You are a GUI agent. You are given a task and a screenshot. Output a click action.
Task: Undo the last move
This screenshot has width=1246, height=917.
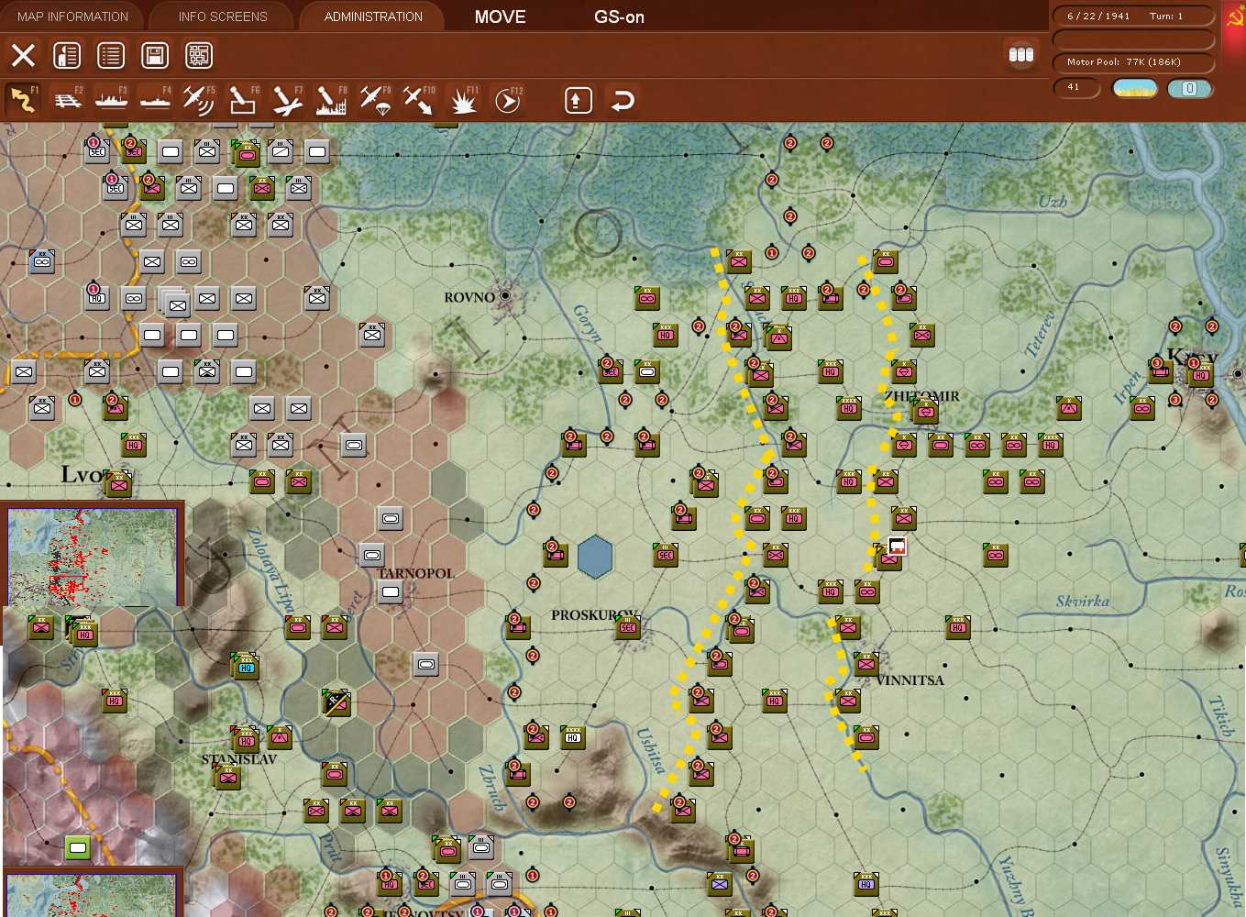pyautogui.click(x=623, y=100)
